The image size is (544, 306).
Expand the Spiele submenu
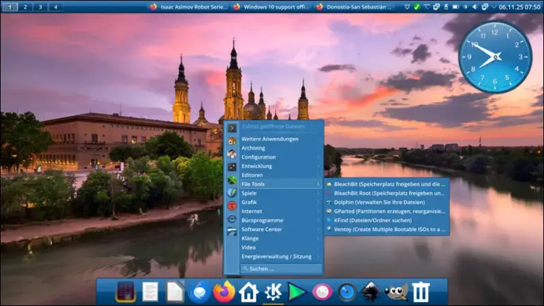pos(279,193)
